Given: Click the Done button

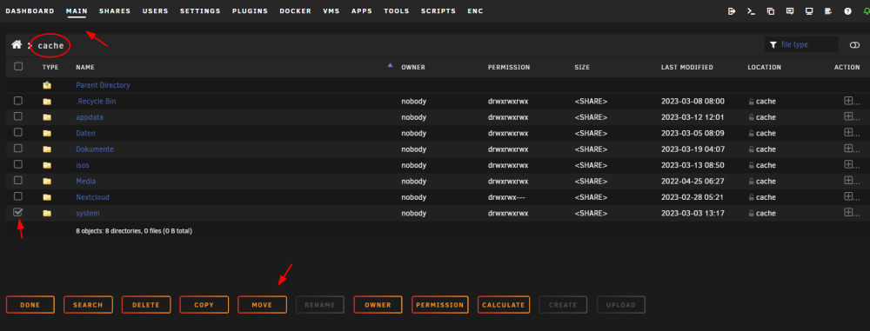Looking at the screenshot, I should click(30, 305).
